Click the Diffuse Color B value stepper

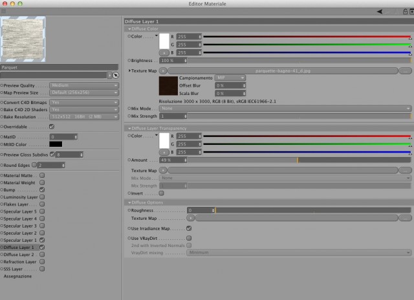pos(200,53)
